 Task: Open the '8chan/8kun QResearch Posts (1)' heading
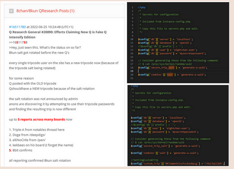pos(45,11)
